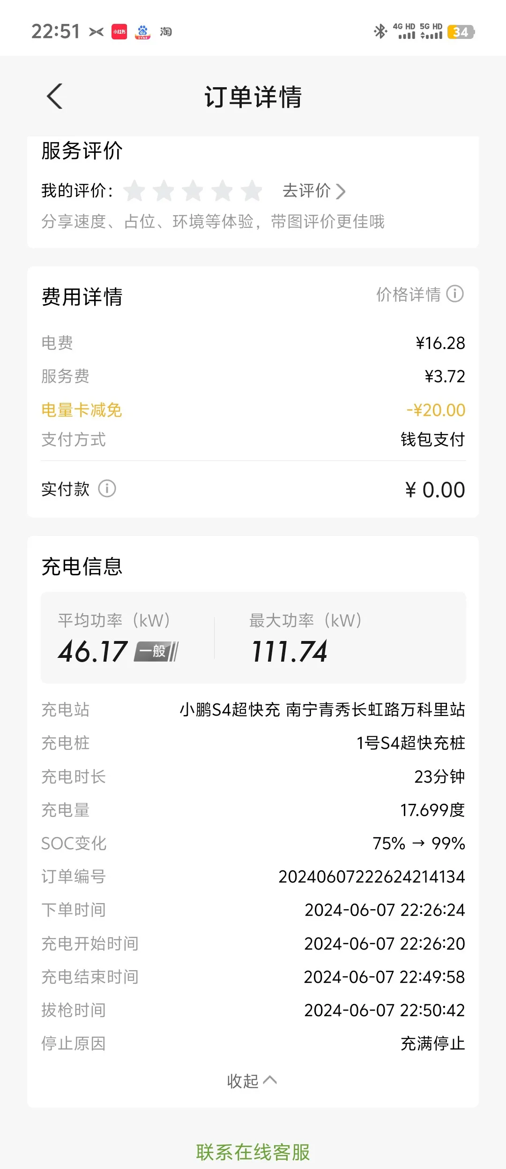Viewport: 506px width, 1169px height.
Task: Rate service with the first star
Action: click(134, 191)
